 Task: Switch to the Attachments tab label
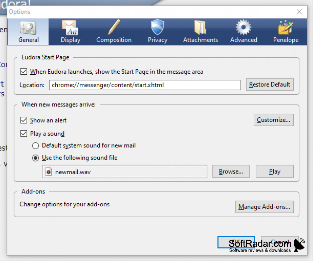201,40
